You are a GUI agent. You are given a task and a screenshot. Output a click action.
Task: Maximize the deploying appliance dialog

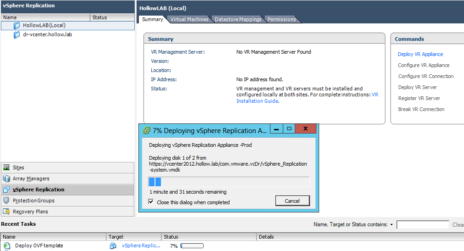(x=289, y=129)
